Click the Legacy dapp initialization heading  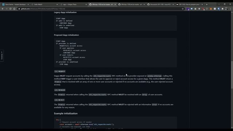click(65, 12)
